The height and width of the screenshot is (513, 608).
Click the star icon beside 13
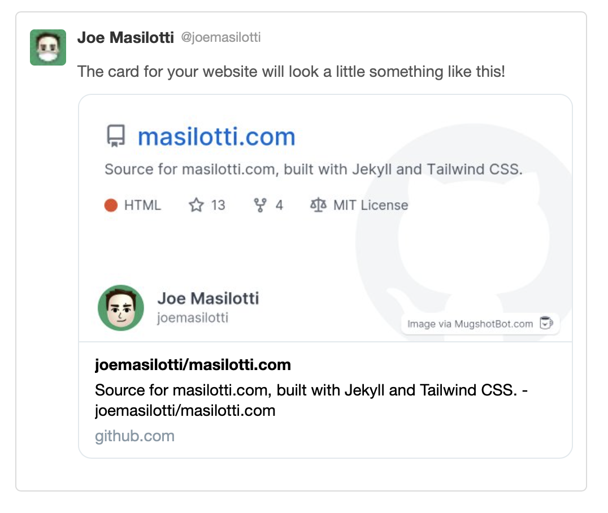tap(196, 205)
